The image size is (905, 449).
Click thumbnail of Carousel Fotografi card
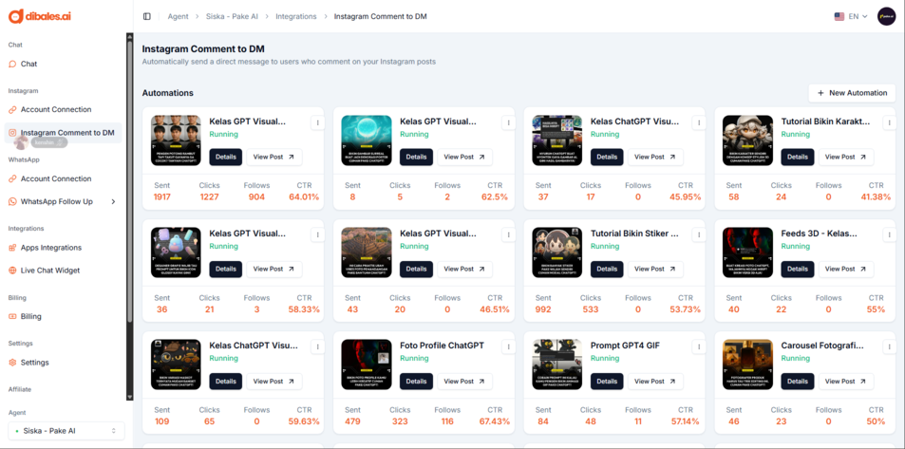(x=747, y=365)
